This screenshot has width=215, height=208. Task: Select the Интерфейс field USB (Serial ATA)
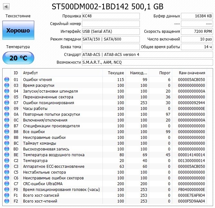point(111,32)
